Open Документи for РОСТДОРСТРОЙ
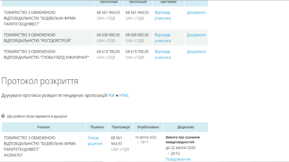The image size is (289, 162). [x=196, y=35]
